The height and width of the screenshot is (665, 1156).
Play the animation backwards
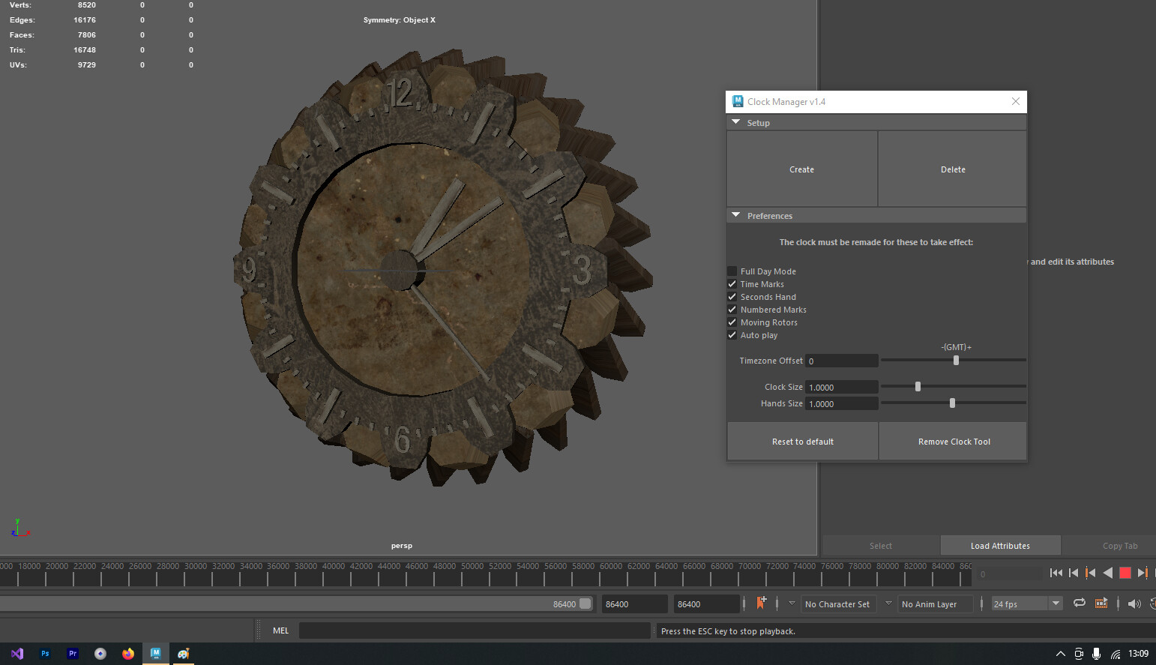click(1107, 573)
